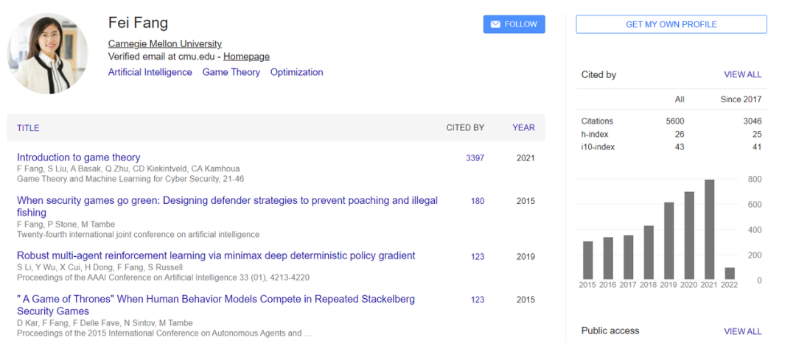This screenshot has width=796, height=343.
Task: Click Fei Fang's profile photo
Action: 48,54
